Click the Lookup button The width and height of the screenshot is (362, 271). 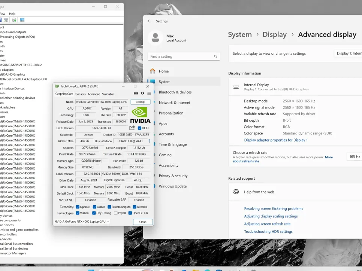(140, 102)
